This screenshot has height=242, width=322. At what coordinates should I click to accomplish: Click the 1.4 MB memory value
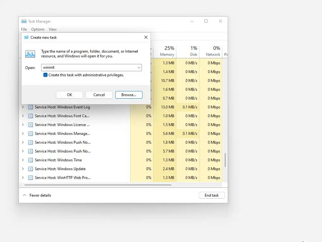tap(169, 72)
